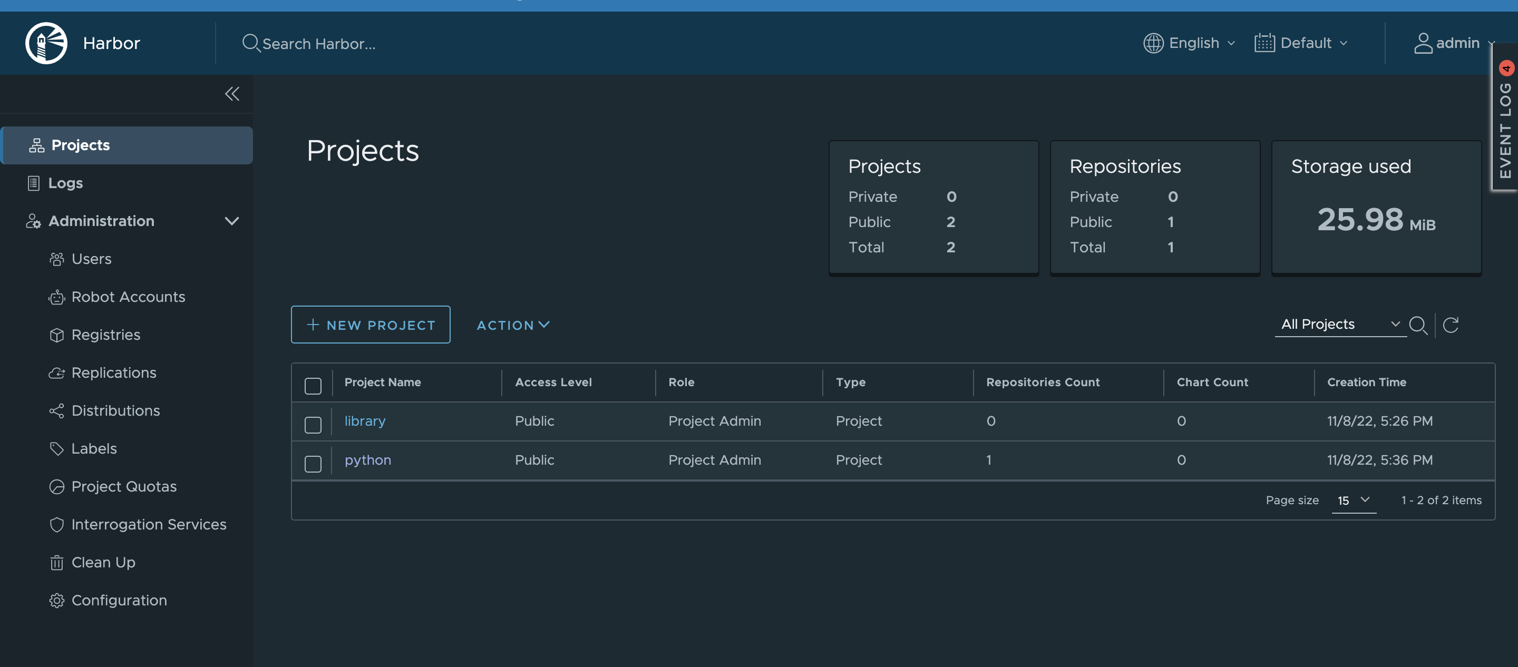Check the select-all projects header checkbox
The image size is (1518, 667).
313,386
